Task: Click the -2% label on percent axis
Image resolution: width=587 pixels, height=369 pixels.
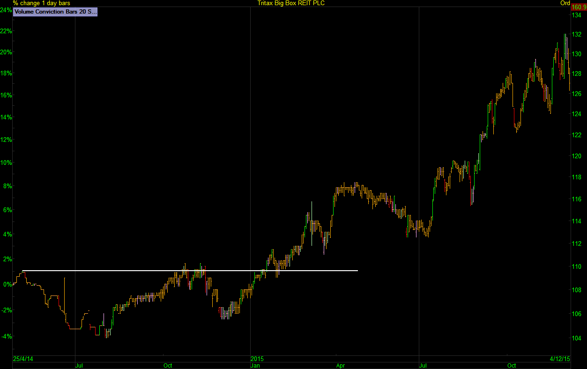Action: click(x=7, y=310)
